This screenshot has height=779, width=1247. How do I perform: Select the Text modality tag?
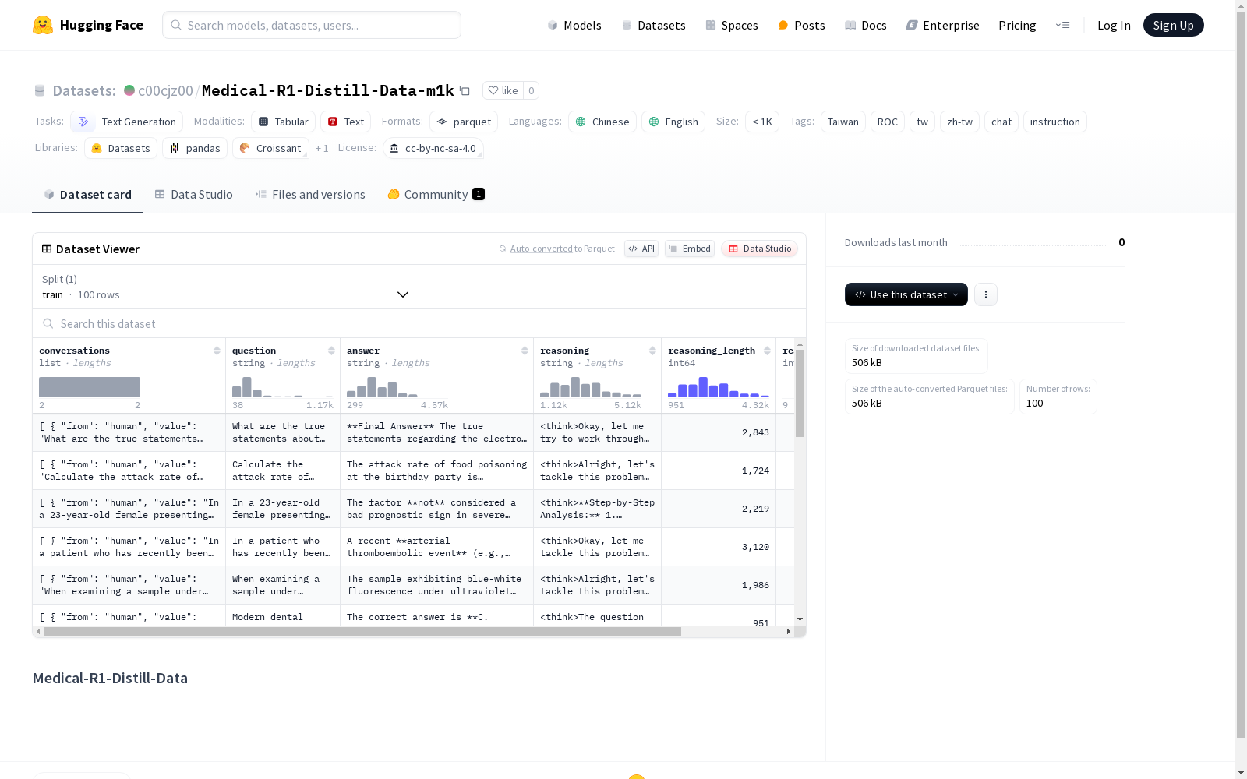tap(345, 122)
